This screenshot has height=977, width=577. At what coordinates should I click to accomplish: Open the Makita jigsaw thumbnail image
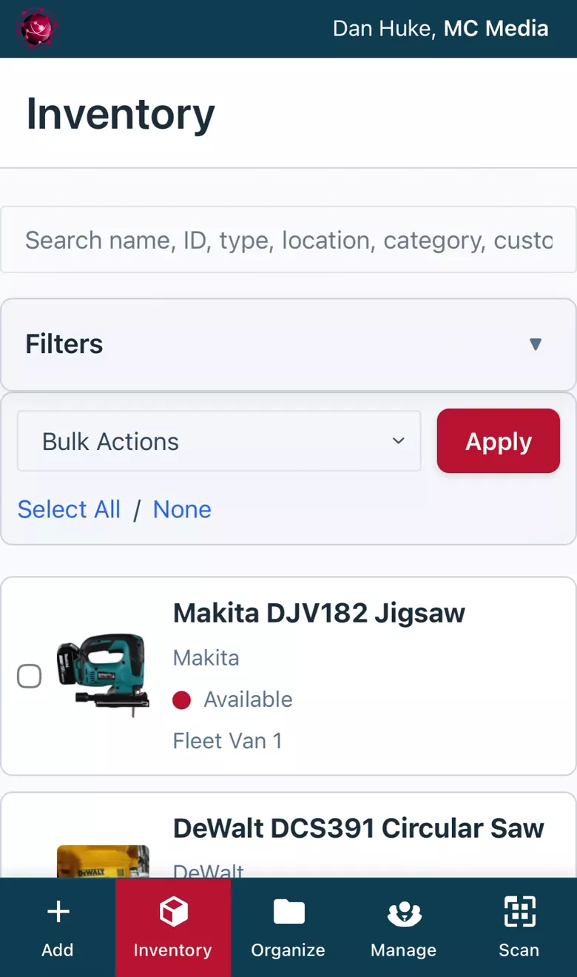[103, 675]
